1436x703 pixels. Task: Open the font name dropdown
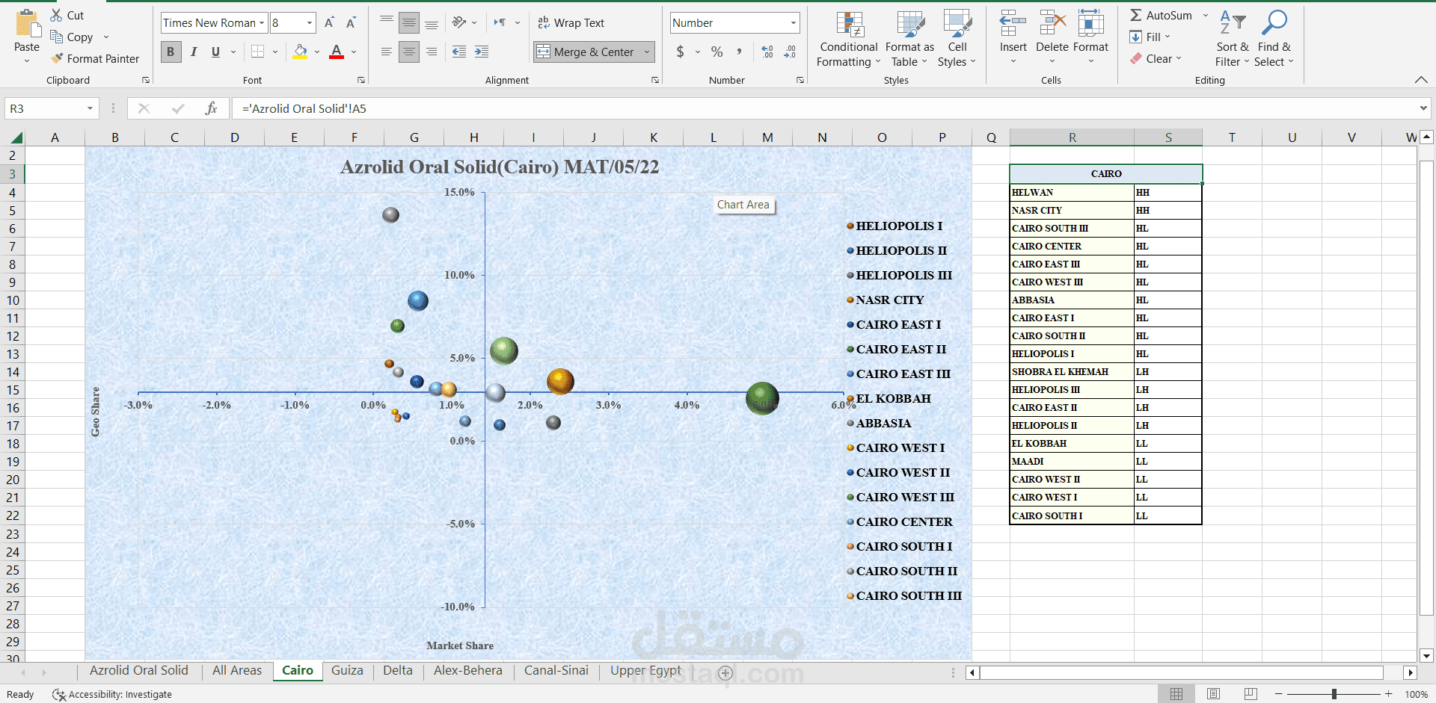tap(262, 23)
